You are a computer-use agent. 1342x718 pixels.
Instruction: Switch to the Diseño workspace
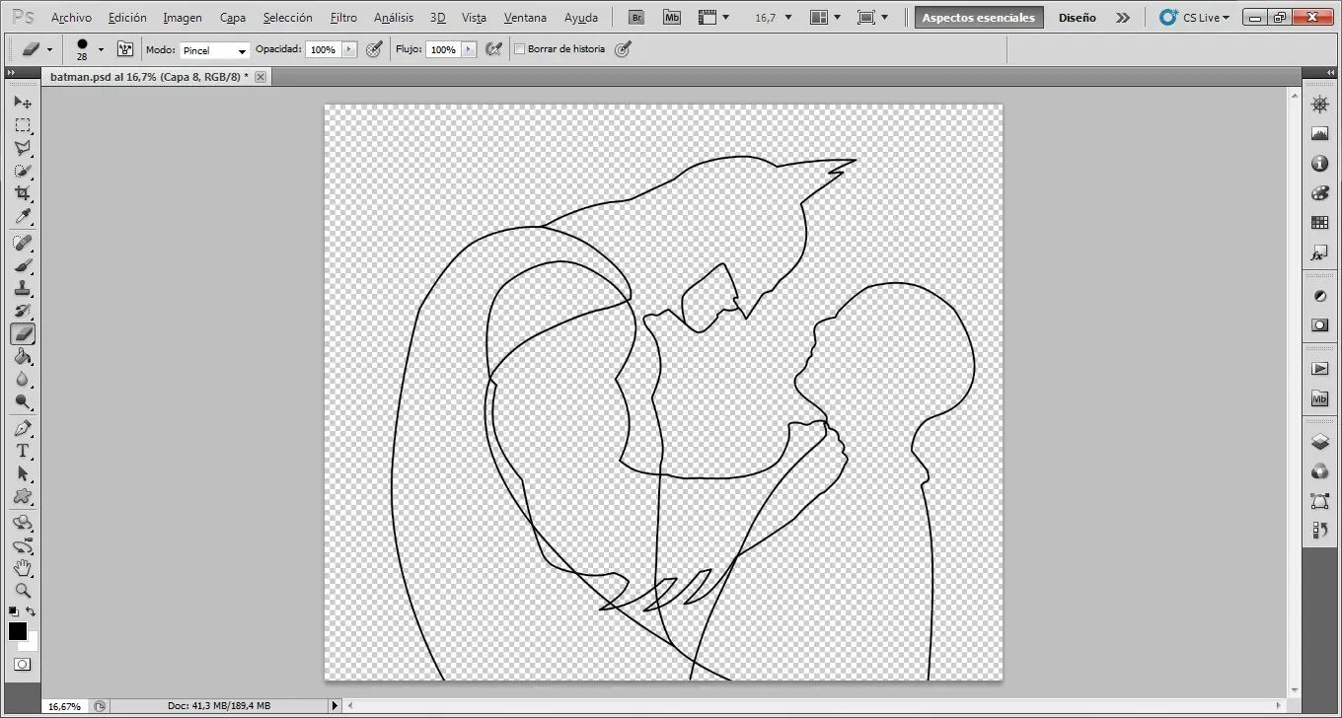click(x=1077, y=17)
